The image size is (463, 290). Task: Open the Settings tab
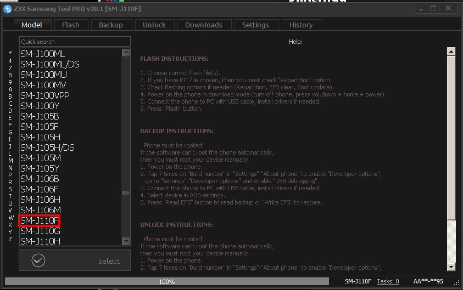(x=255, y=25)
